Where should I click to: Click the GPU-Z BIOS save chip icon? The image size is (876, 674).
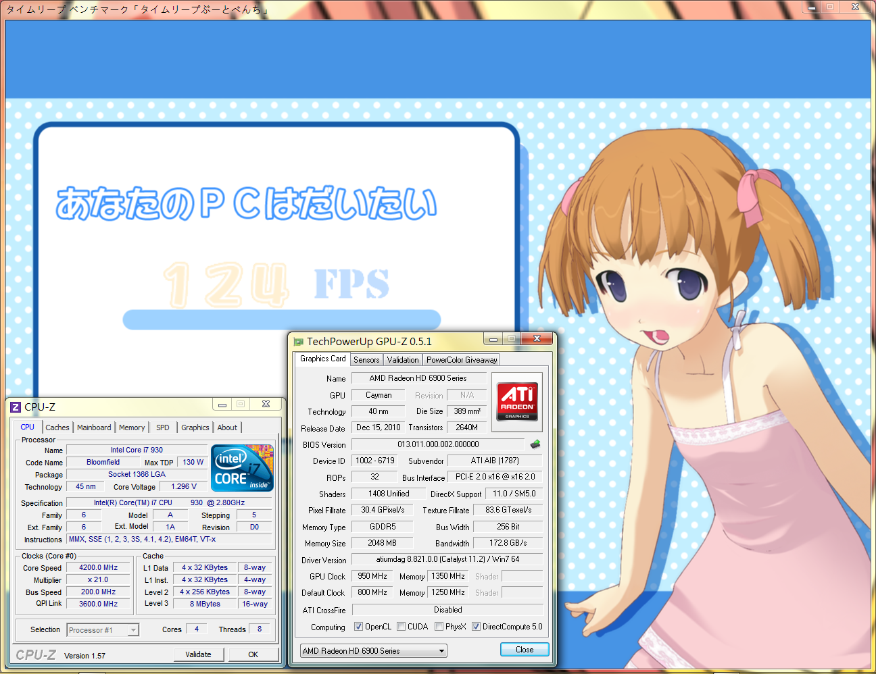click(535, 444)
